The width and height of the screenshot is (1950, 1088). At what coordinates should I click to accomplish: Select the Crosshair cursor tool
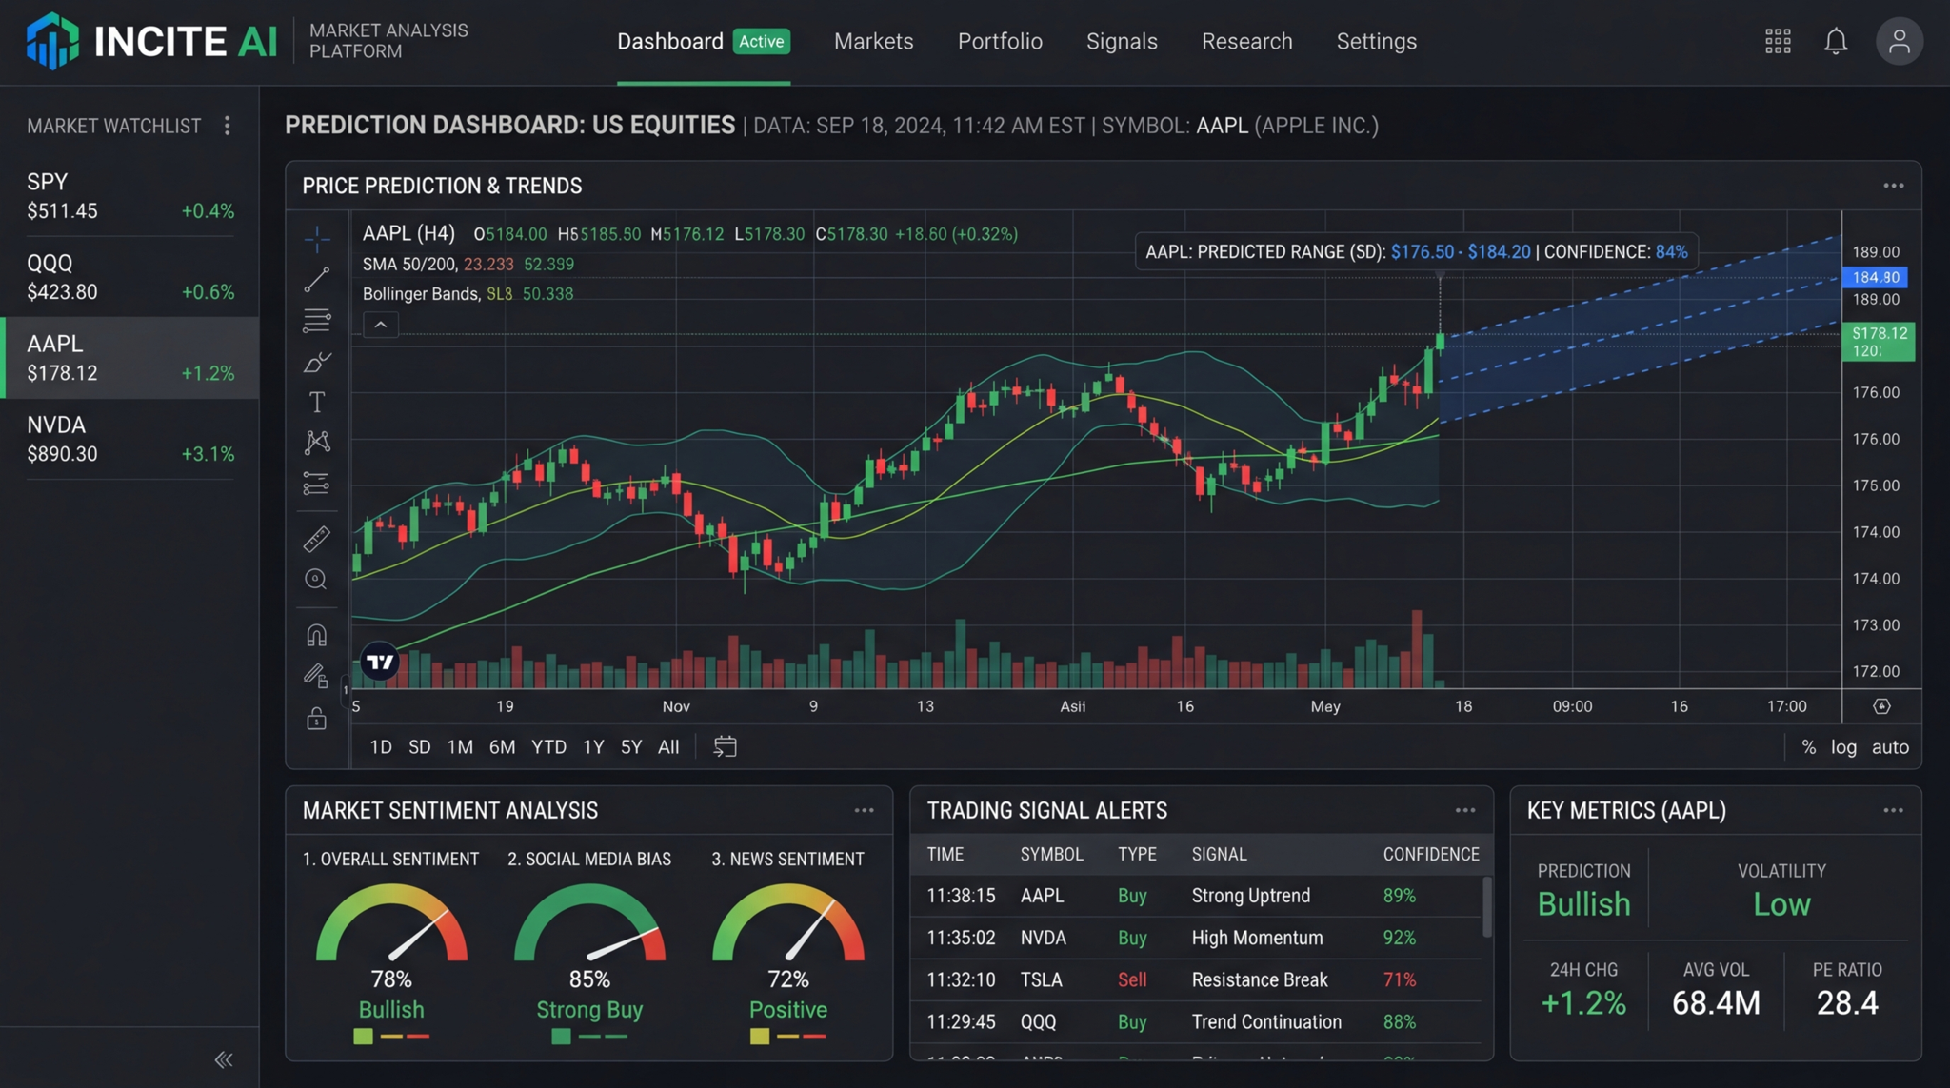coord(316,239)
